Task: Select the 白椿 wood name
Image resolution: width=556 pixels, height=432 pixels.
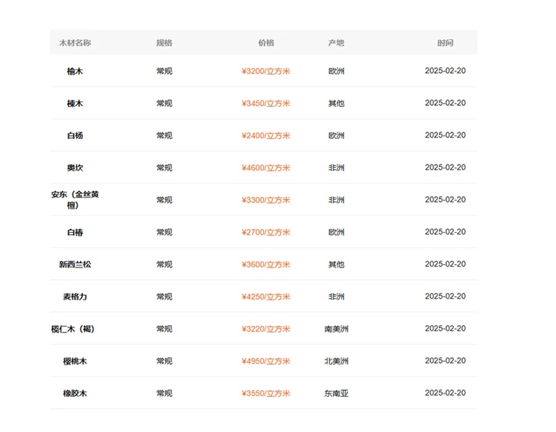Action: coord(75,232)
